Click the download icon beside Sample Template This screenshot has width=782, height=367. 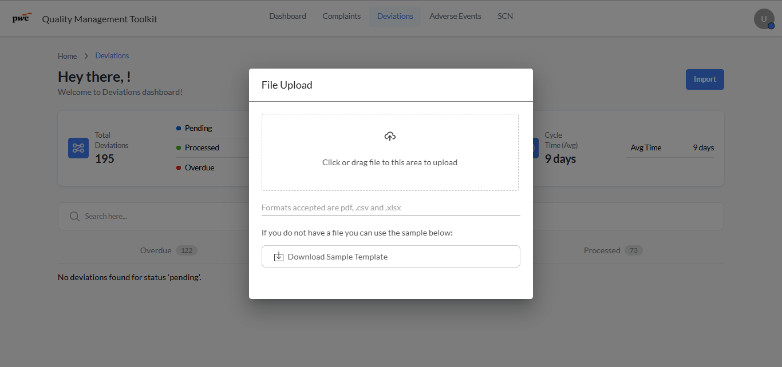tap(279, 257)
